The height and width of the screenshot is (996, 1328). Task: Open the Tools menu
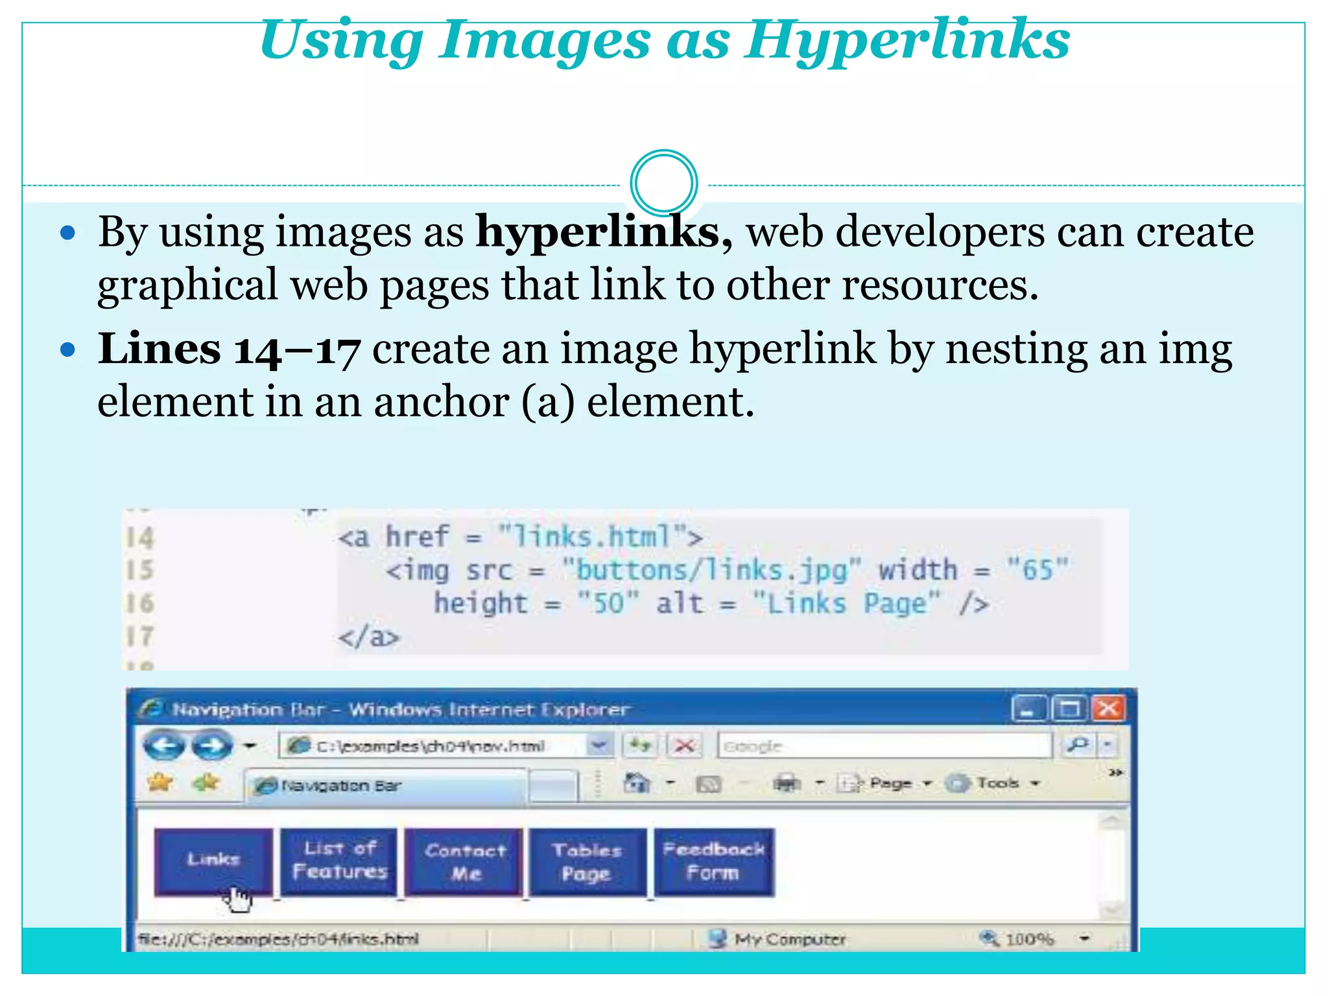pos(993,783)
